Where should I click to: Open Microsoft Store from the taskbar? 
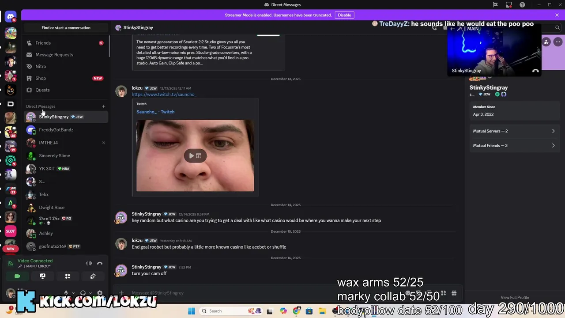[x=309, y=311]
